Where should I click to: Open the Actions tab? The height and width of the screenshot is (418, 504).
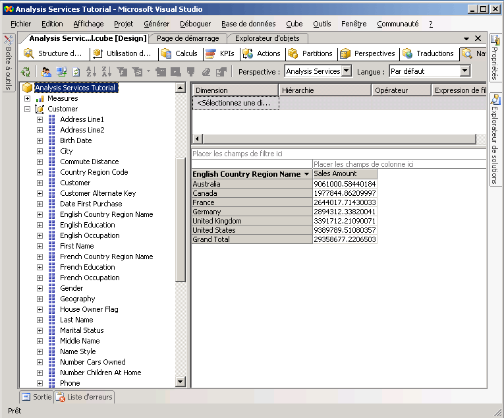pos(262,53)
